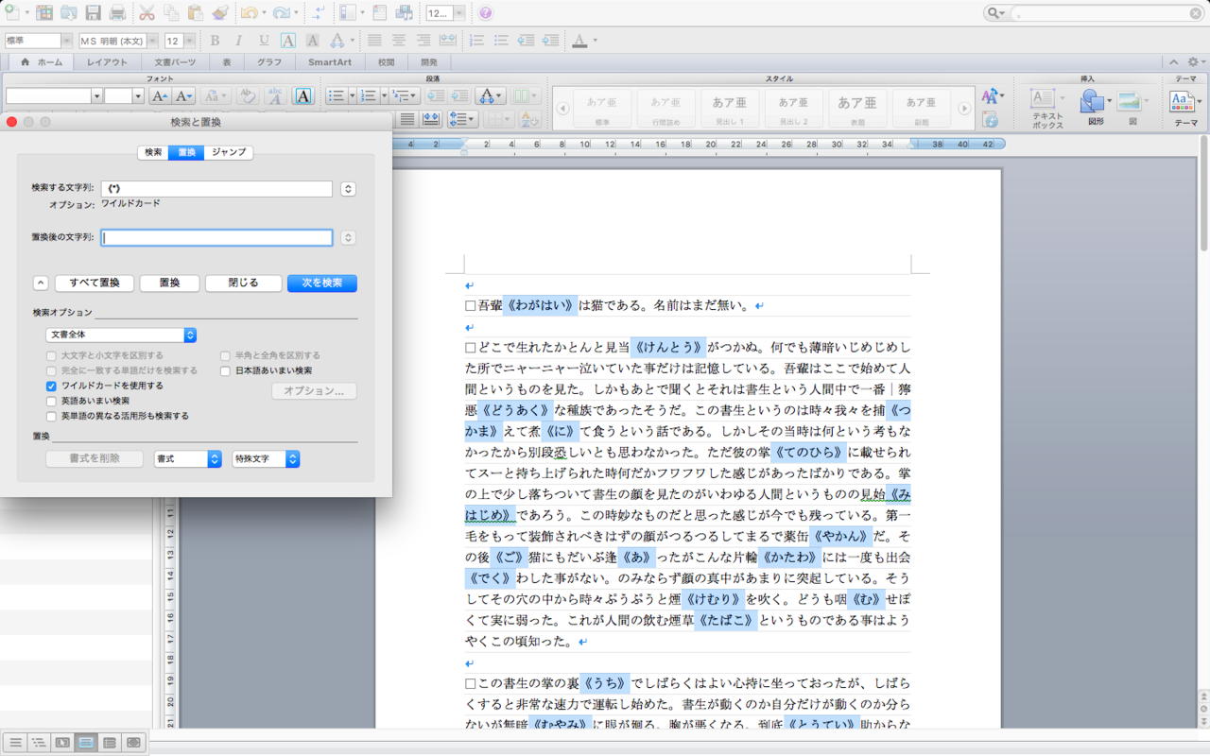Open the 校閲 ribbon tab
The width and height of the screenshot is (1210, 756).
[x=386, y=62]
